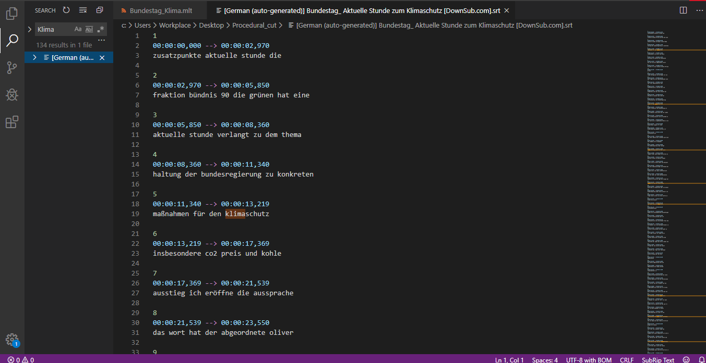Viewport: 706px width, 363px height.
Task: Expand the [German (au... search result file
Action: click(34, 58)
